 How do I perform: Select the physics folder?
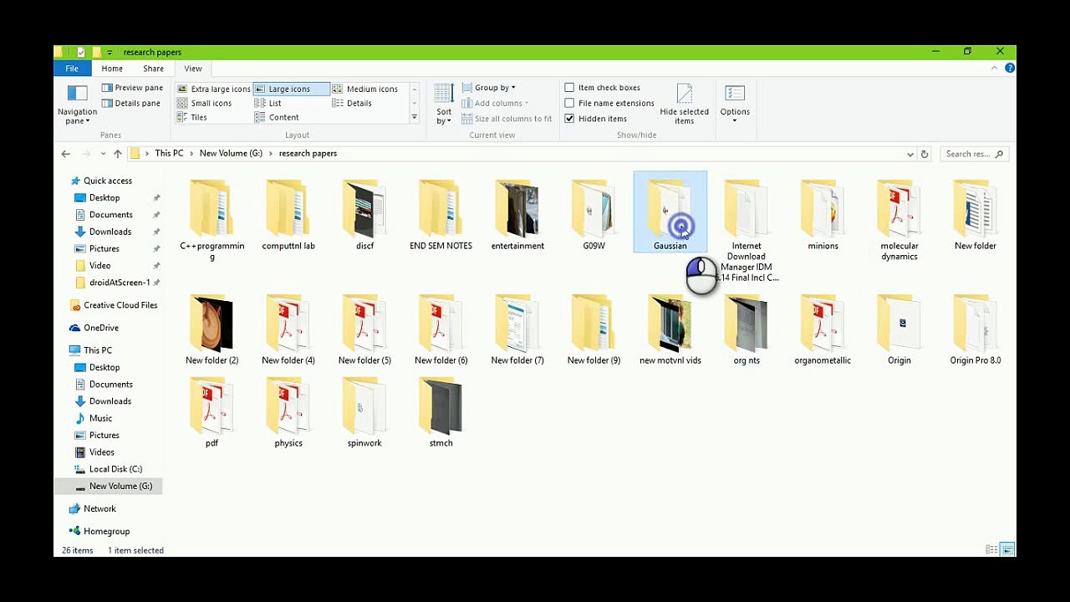coord(288,412)
